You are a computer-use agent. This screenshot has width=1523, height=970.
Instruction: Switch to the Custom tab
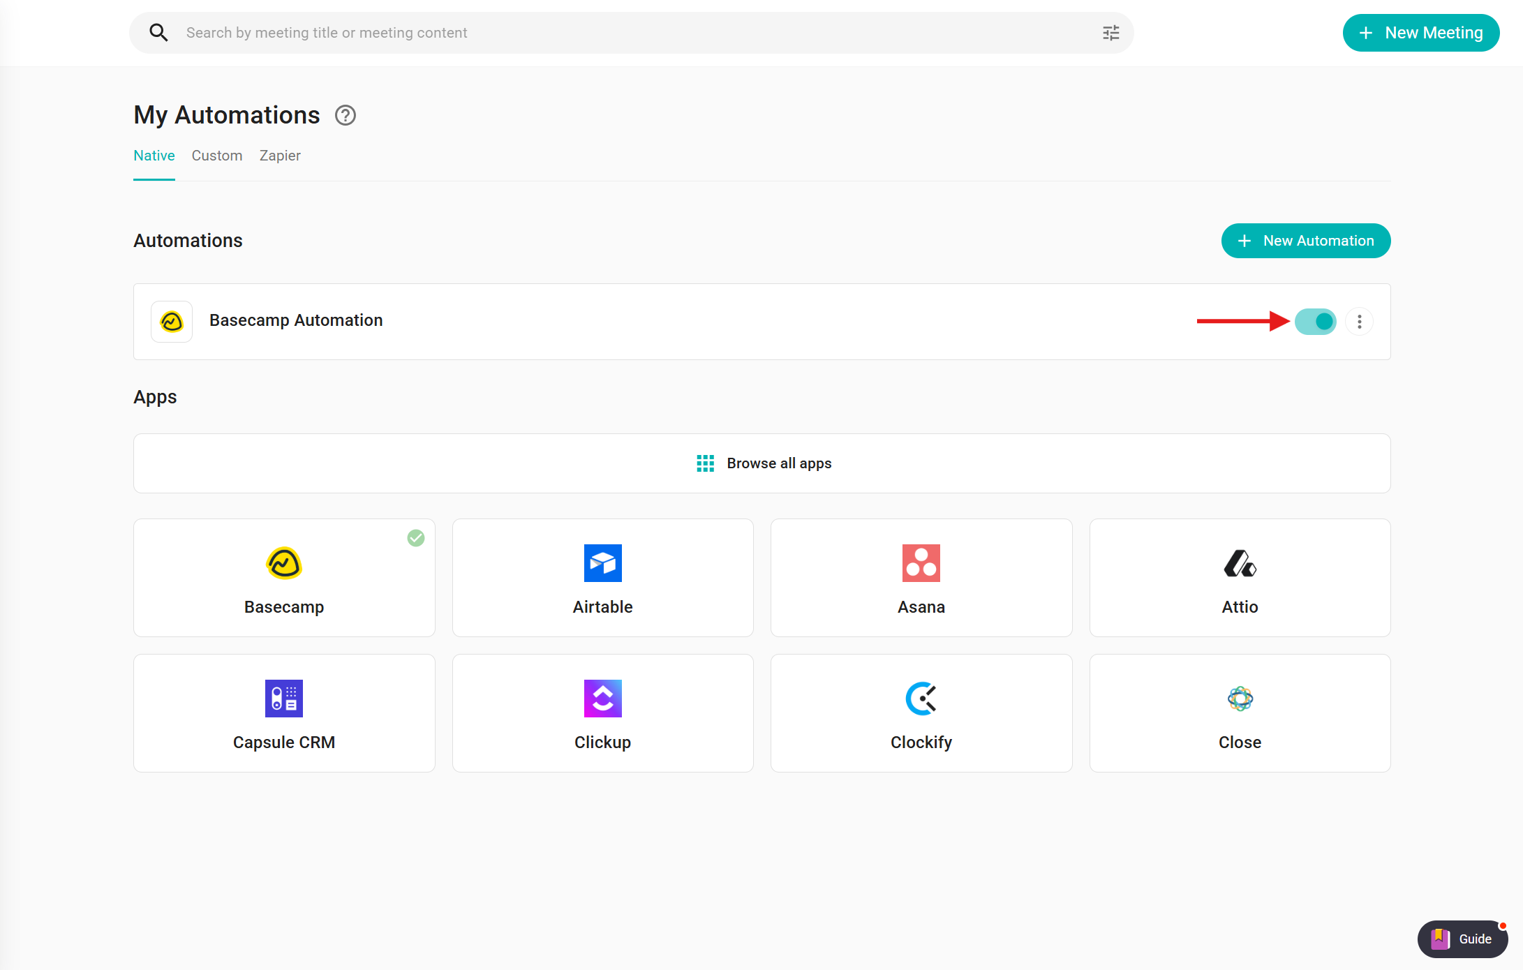(x=217, y=156)
